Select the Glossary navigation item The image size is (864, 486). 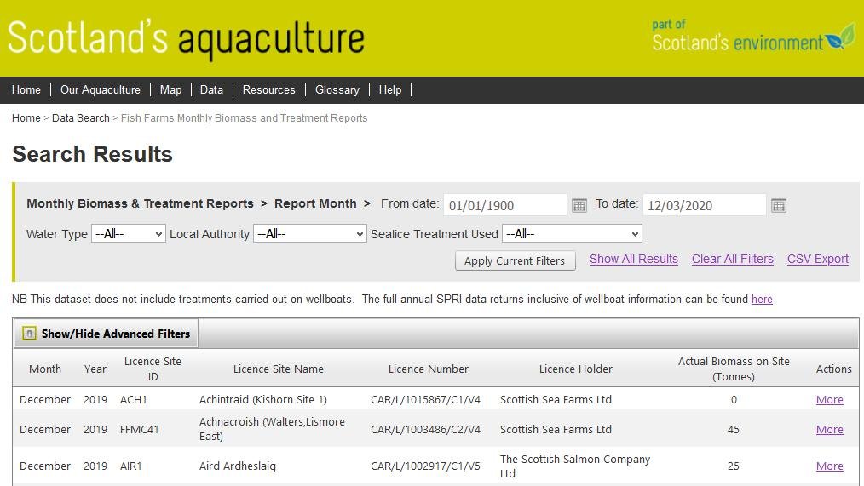tap(337, 89)
